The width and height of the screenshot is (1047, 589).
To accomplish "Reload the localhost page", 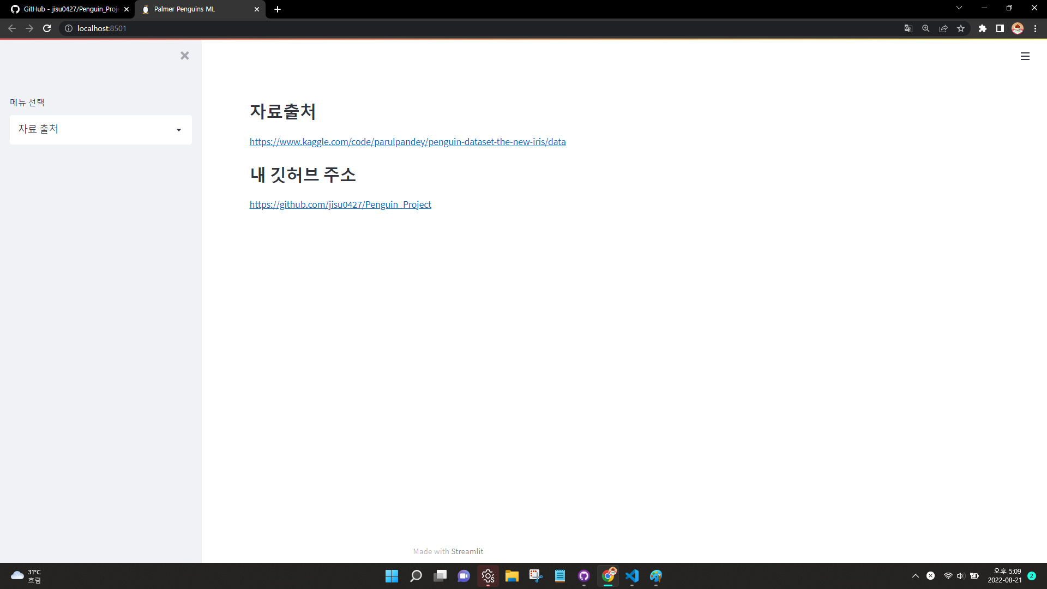I will [x=47, y=28].
